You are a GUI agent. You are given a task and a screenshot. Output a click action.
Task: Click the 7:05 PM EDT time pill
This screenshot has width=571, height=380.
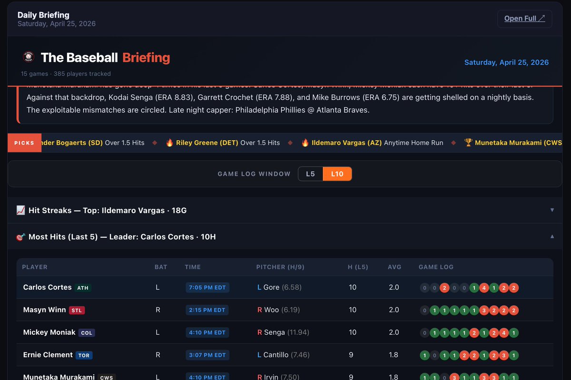207,287
